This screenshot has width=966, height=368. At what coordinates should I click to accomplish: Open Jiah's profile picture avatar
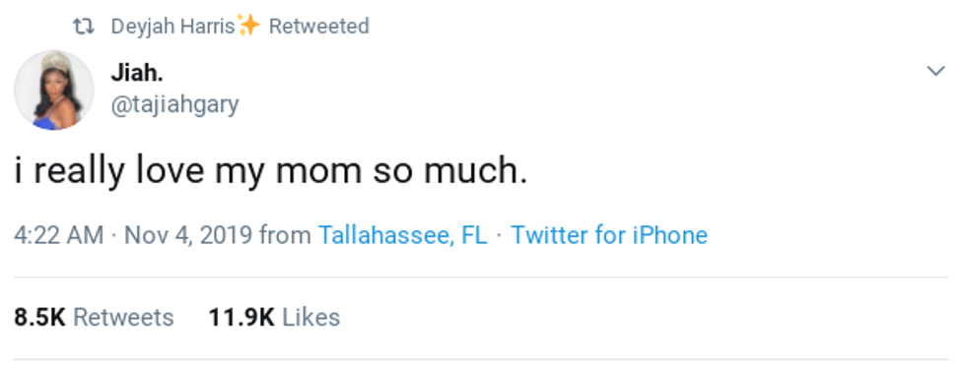point(53,90)
